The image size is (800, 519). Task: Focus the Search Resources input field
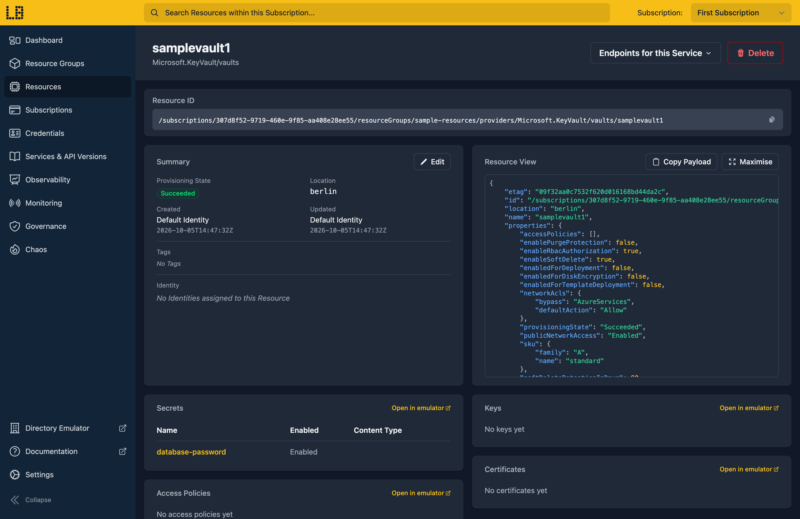(x=377, y=13)
